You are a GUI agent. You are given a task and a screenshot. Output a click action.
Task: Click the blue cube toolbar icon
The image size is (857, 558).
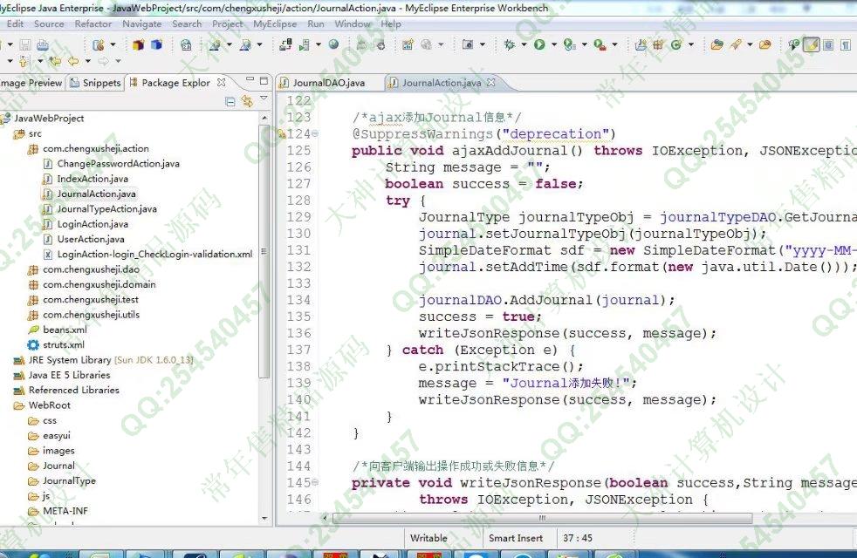(x=156, y=44)
